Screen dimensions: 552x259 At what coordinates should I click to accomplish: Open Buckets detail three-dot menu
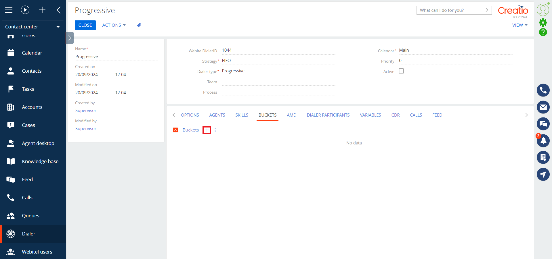[215, 130]
